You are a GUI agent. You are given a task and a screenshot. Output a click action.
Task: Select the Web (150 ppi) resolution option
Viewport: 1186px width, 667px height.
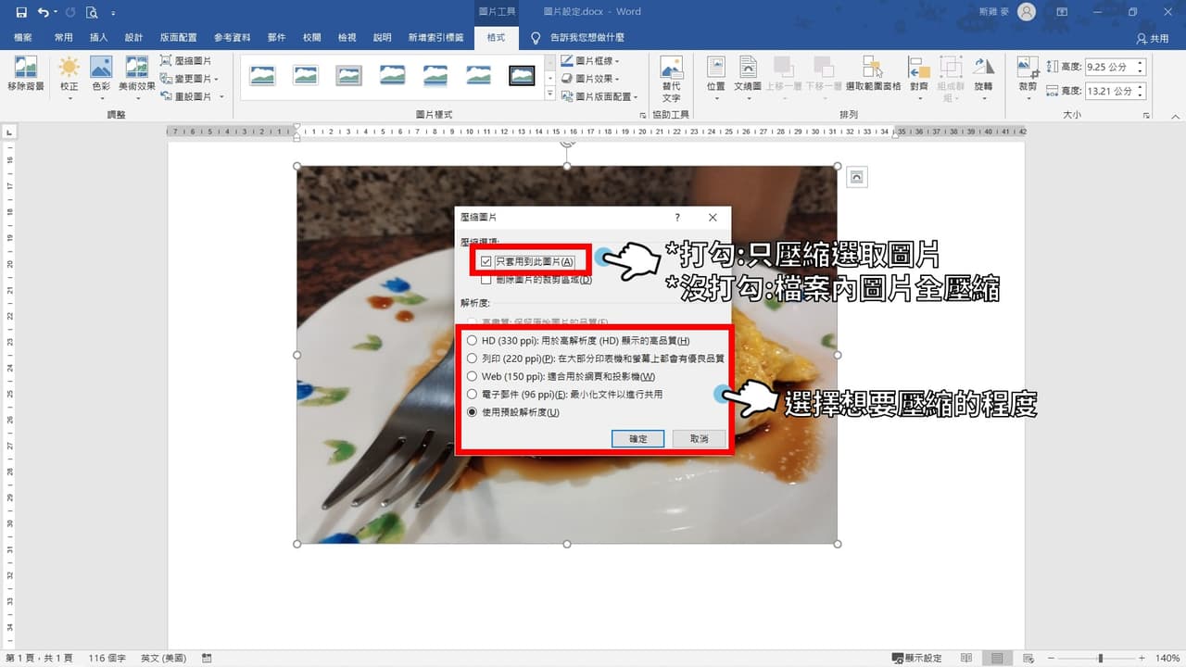(x=473, y=376)
